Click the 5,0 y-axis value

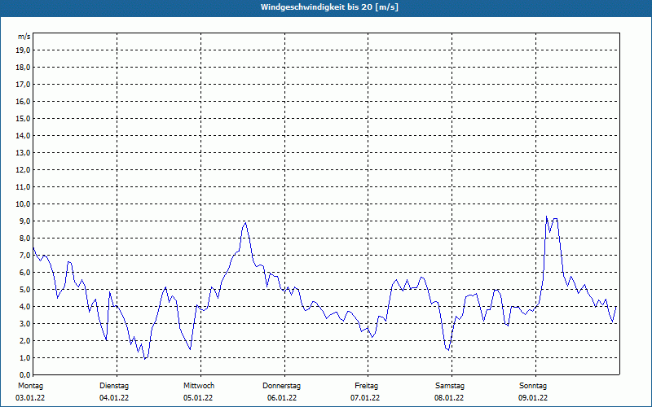pos(24,290)
